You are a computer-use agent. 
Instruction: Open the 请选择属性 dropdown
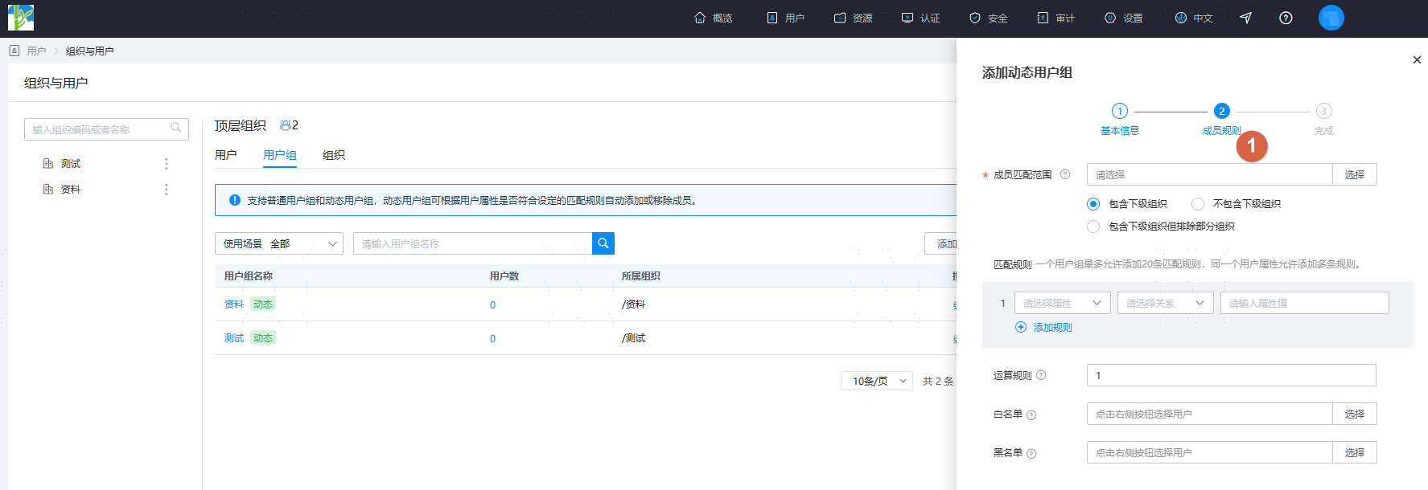[x=1063, y=303]
